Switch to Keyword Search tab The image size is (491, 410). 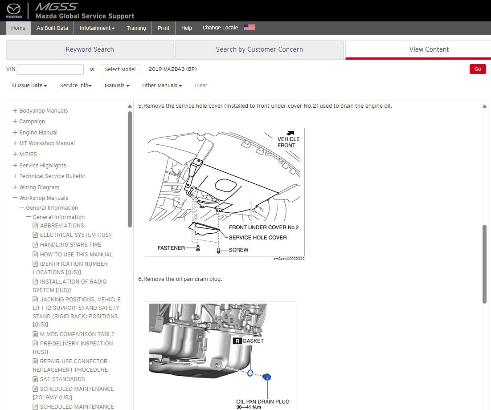click(90, 49)
